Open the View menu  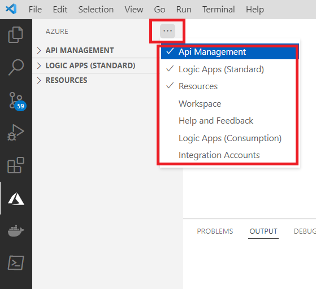(134, 10)
